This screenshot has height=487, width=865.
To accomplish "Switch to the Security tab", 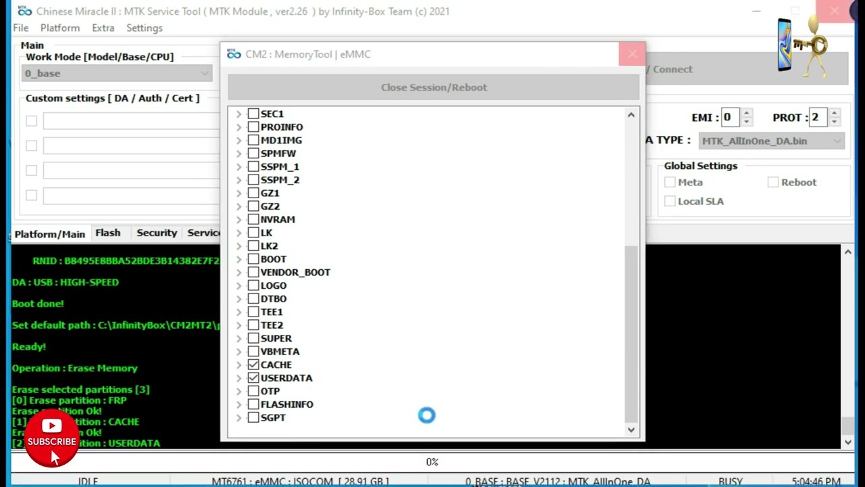I will (x=156, y=233).
